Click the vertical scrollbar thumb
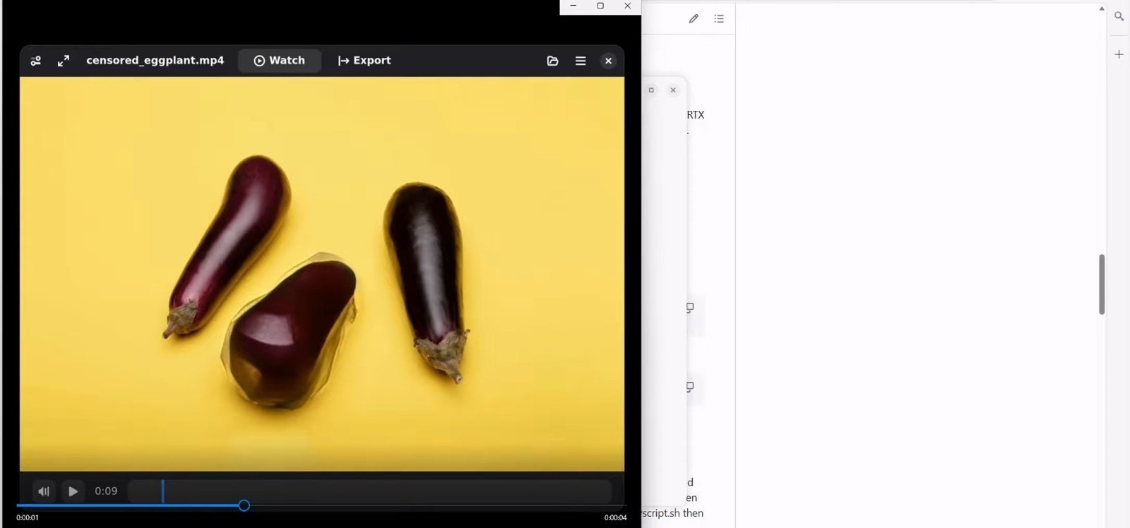 1101,284
